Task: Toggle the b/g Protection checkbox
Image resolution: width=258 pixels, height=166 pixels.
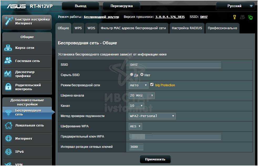Action: tap(152, 85)
